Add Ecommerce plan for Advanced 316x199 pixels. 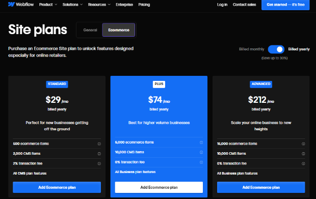tap(261, 187)
